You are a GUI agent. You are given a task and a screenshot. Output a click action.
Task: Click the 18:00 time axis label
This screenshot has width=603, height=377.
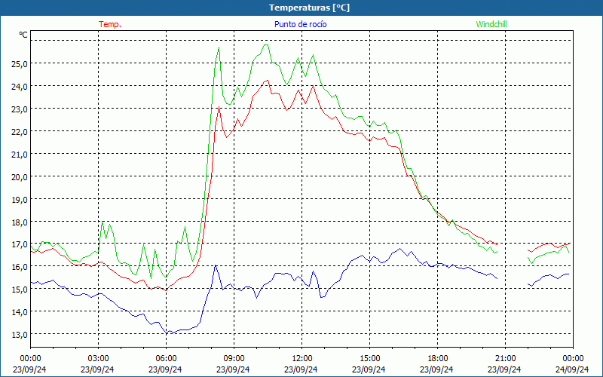click(437, 359)
